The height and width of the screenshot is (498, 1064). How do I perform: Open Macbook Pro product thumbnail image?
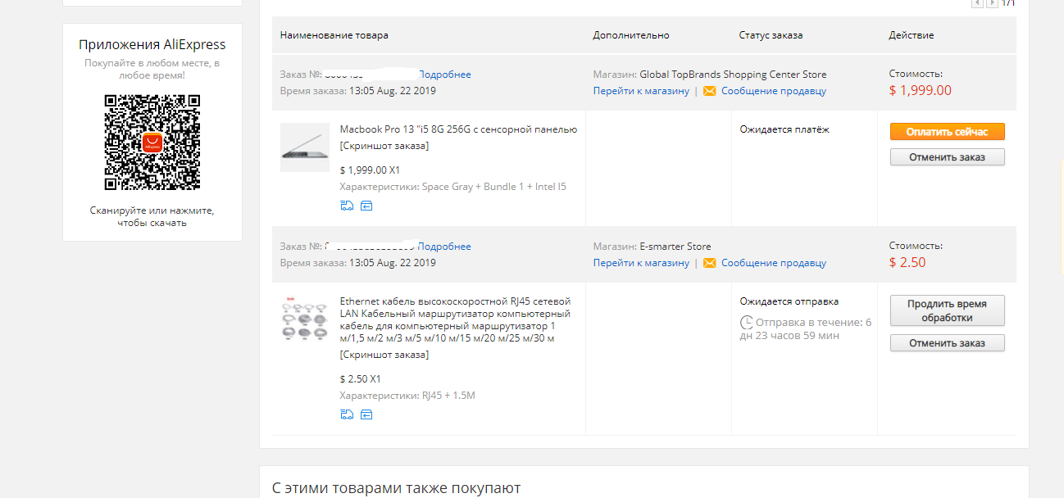coord(304,147)
